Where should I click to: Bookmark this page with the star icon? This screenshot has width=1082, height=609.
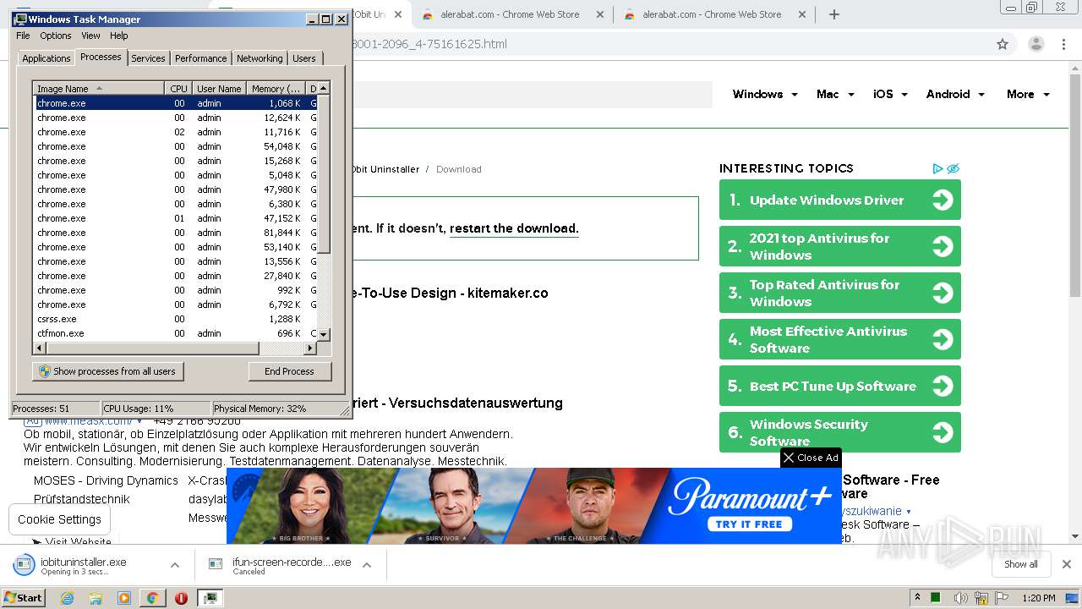point(1003,44)
